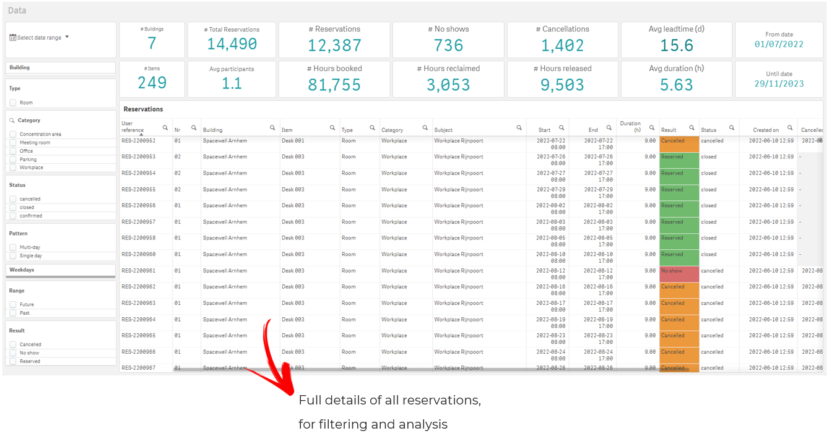
Task: Toggle the Multi-day pattern checkbox
Action: pyautogui.click(x=12, y=247)
